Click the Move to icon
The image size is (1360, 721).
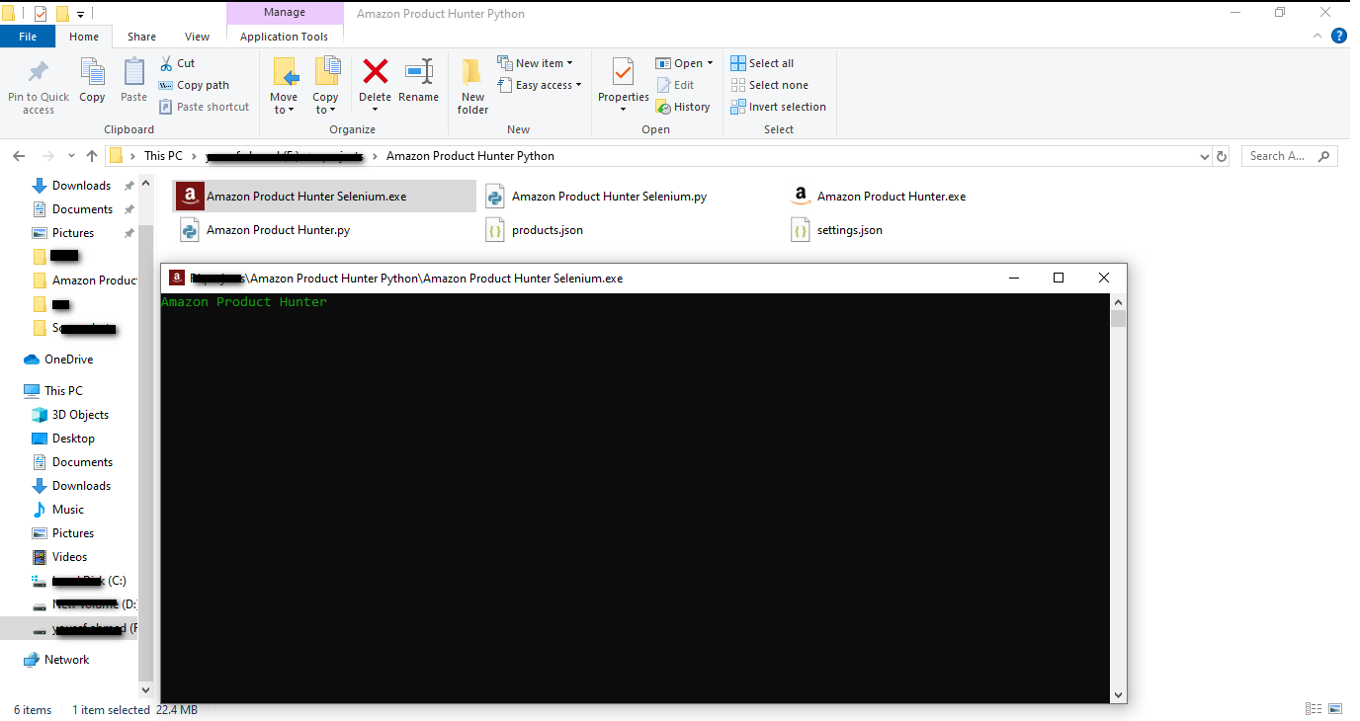click(284, 72)
